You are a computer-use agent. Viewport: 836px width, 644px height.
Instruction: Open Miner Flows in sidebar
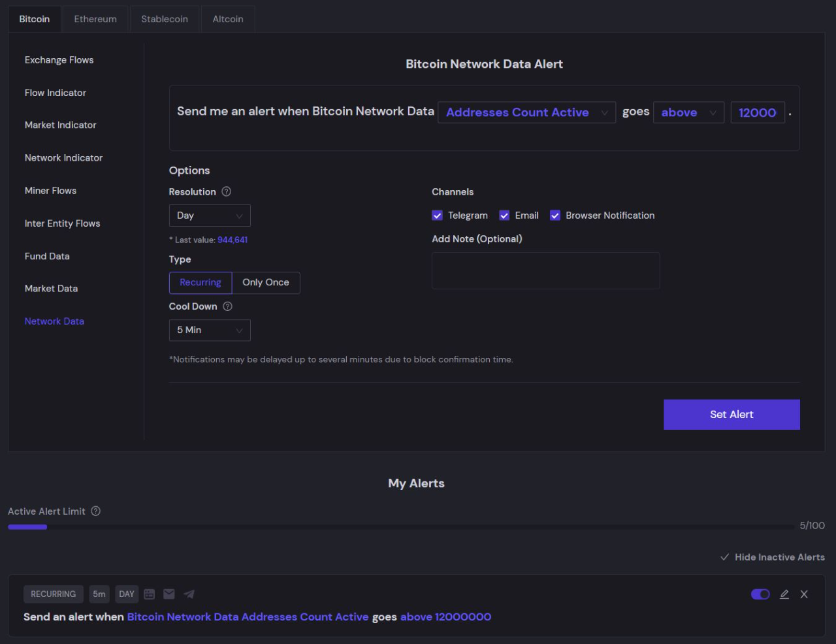51,191
